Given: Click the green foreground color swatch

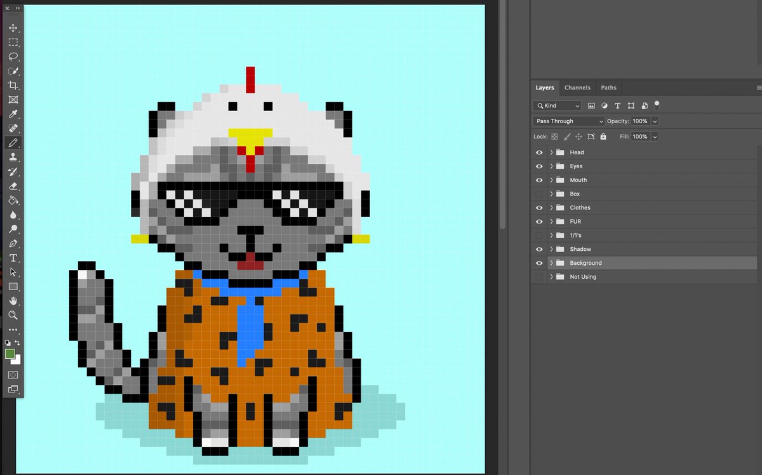Looking at the screenshot, I should click(x=10, y=354).
